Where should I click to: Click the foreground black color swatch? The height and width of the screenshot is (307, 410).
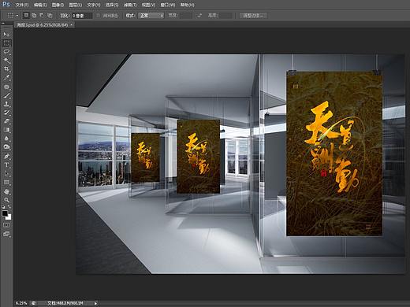tap(5, 213)
